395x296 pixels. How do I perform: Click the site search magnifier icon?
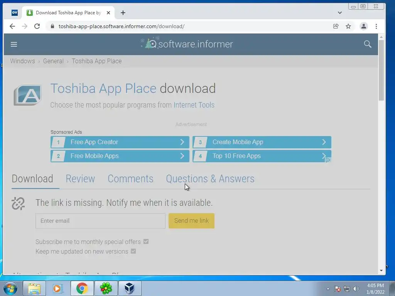(368, 44)
